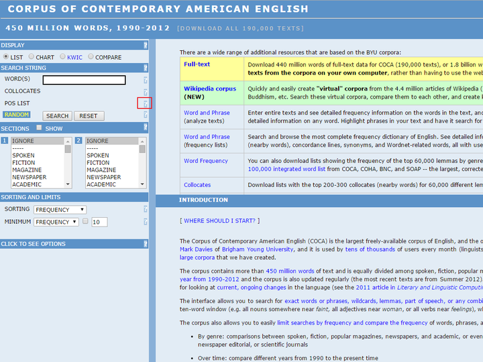Click the minimum value field showing 10
Viewport: 483px width, 362px height.
(x=99, y=222)
